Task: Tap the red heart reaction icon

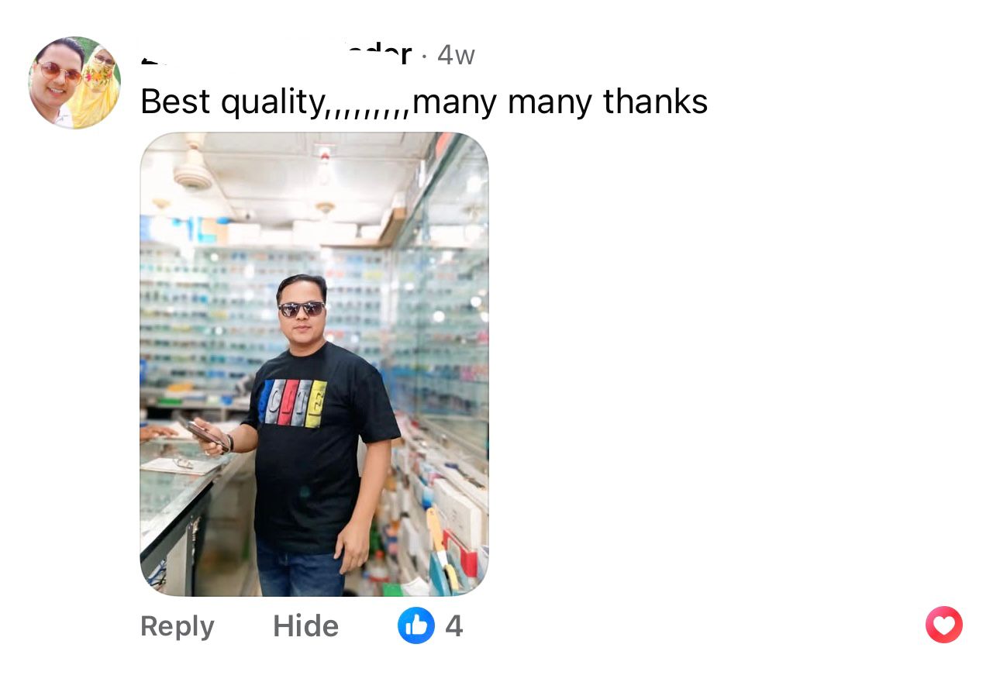Action: click(x=943, y=625)
